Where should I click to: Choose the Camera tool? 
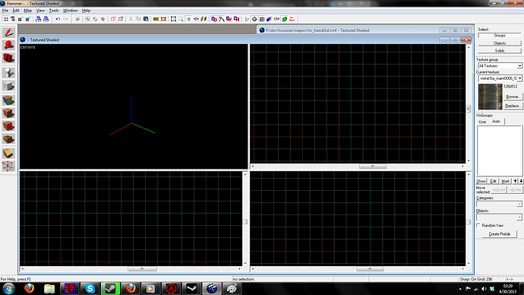pos(8,59)
